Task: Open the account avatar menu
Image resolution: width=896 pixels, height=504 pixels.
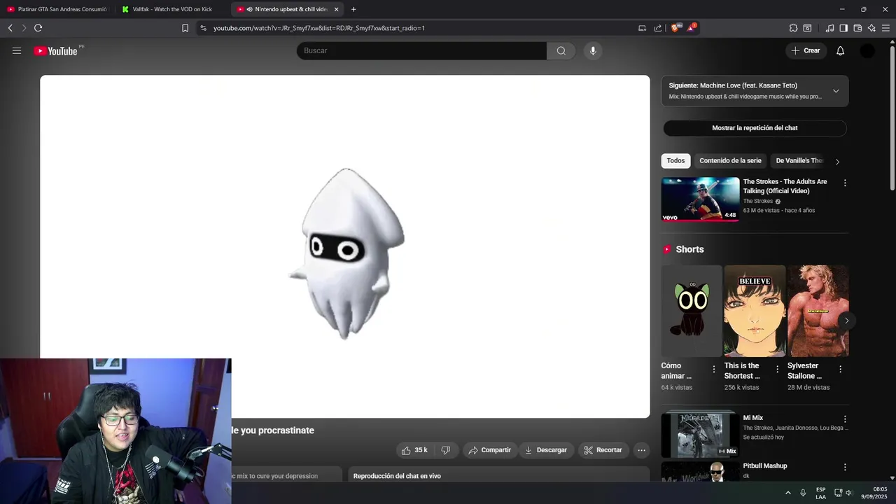Action: (867, 50)
